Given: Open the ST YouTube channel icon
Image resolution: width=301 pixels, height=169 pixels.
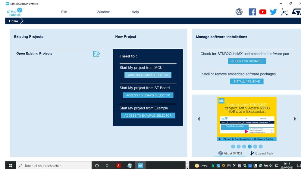Looking at the screenshot, I should tap(263, 12).
